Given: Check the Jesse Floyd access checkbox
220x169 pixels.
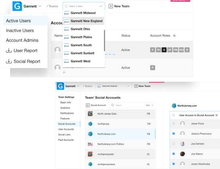Looking at the screenshot, I should click(x=173, y=124).
